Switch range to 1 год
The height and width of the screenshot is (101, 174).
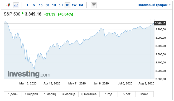point(109,94)
